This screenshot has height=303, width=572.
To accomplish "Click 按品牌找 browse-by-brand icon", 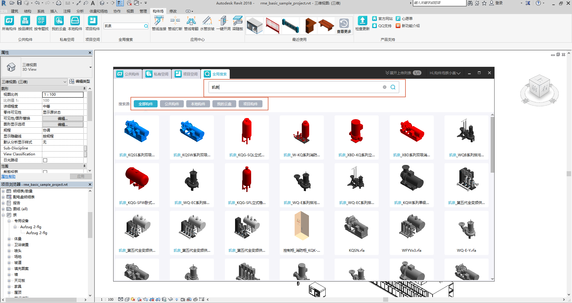I will click(x=25, y=23).
